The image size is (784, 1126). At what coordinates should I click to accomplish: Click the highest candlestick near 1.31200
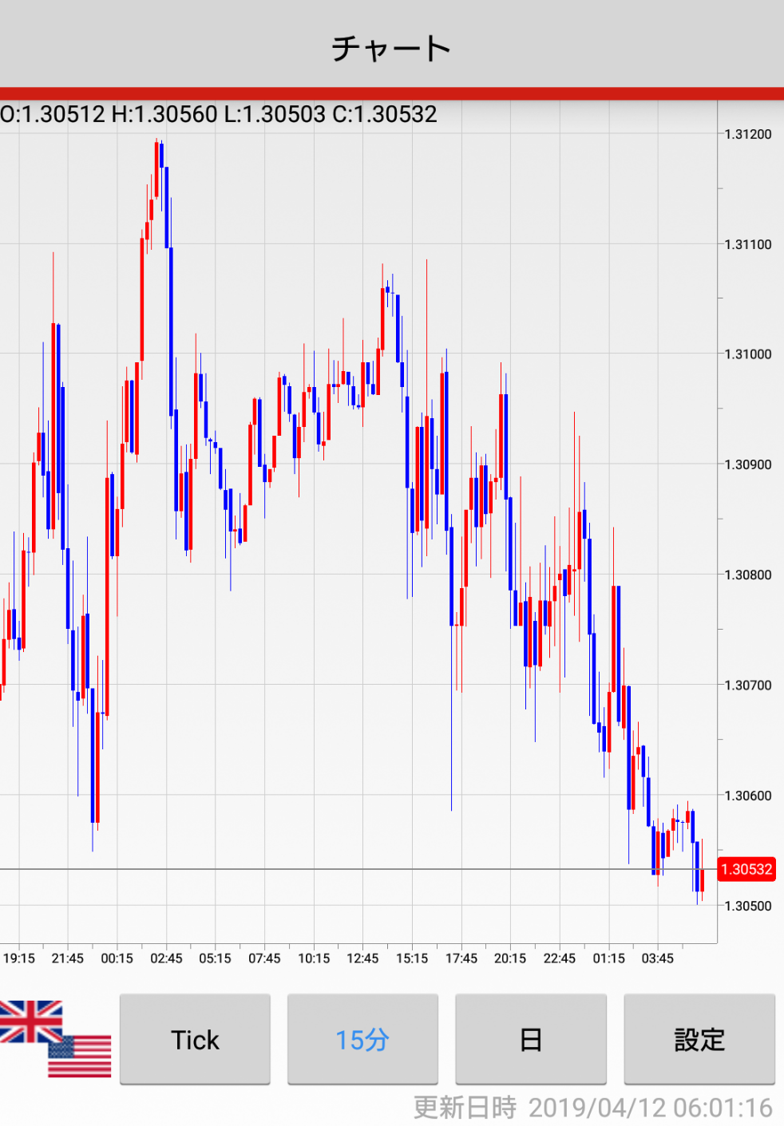(x=157, y=169)
